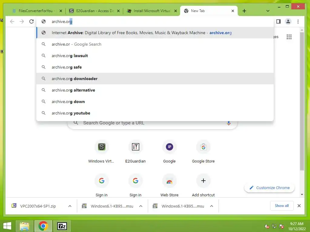Open 7-Zip from taskbar
Screen dimensions: 310x232
pos(62,226)
